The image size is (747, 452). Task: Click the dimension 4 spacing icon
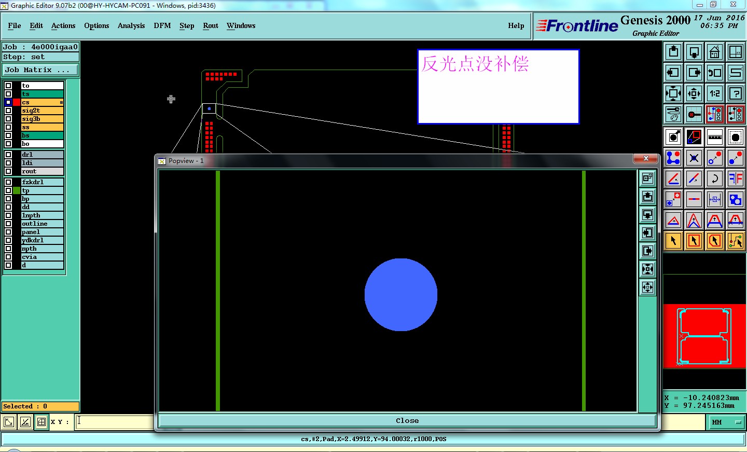(x=715, y=199)
